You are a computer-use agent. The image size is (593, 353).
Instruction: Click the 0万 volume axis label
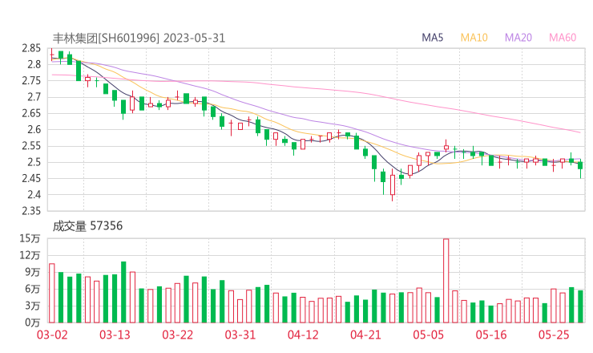click(33, 323)
